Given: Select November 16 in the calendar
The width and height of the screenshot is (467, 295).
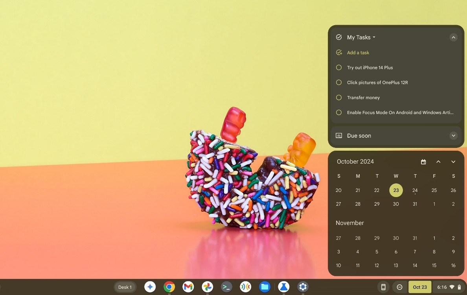Looking at the screenshot, I should click(453, 265).
